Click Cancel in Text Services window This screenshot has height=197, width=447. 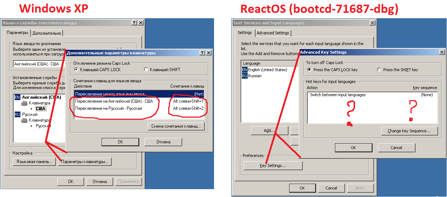tap(331, 188)
